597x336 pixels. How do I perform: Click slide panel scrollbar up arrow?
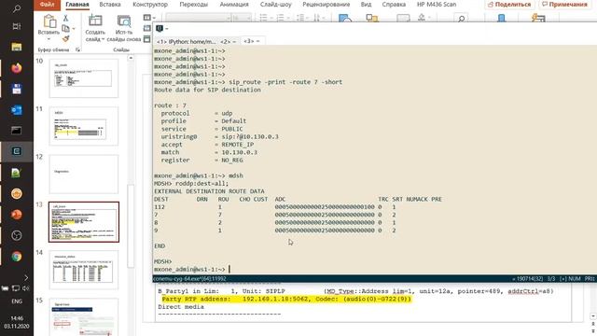click(131, 58)
